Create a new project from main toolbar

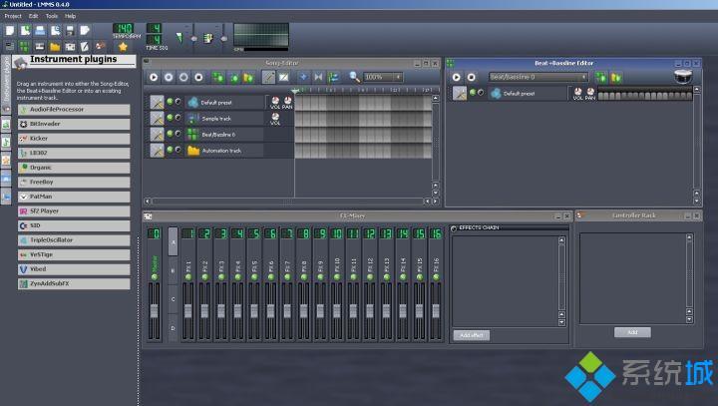pos(10,31)
